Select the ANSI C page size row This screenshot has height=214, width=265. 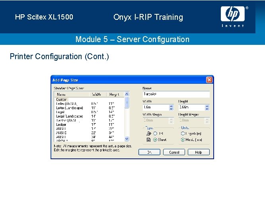90,129
